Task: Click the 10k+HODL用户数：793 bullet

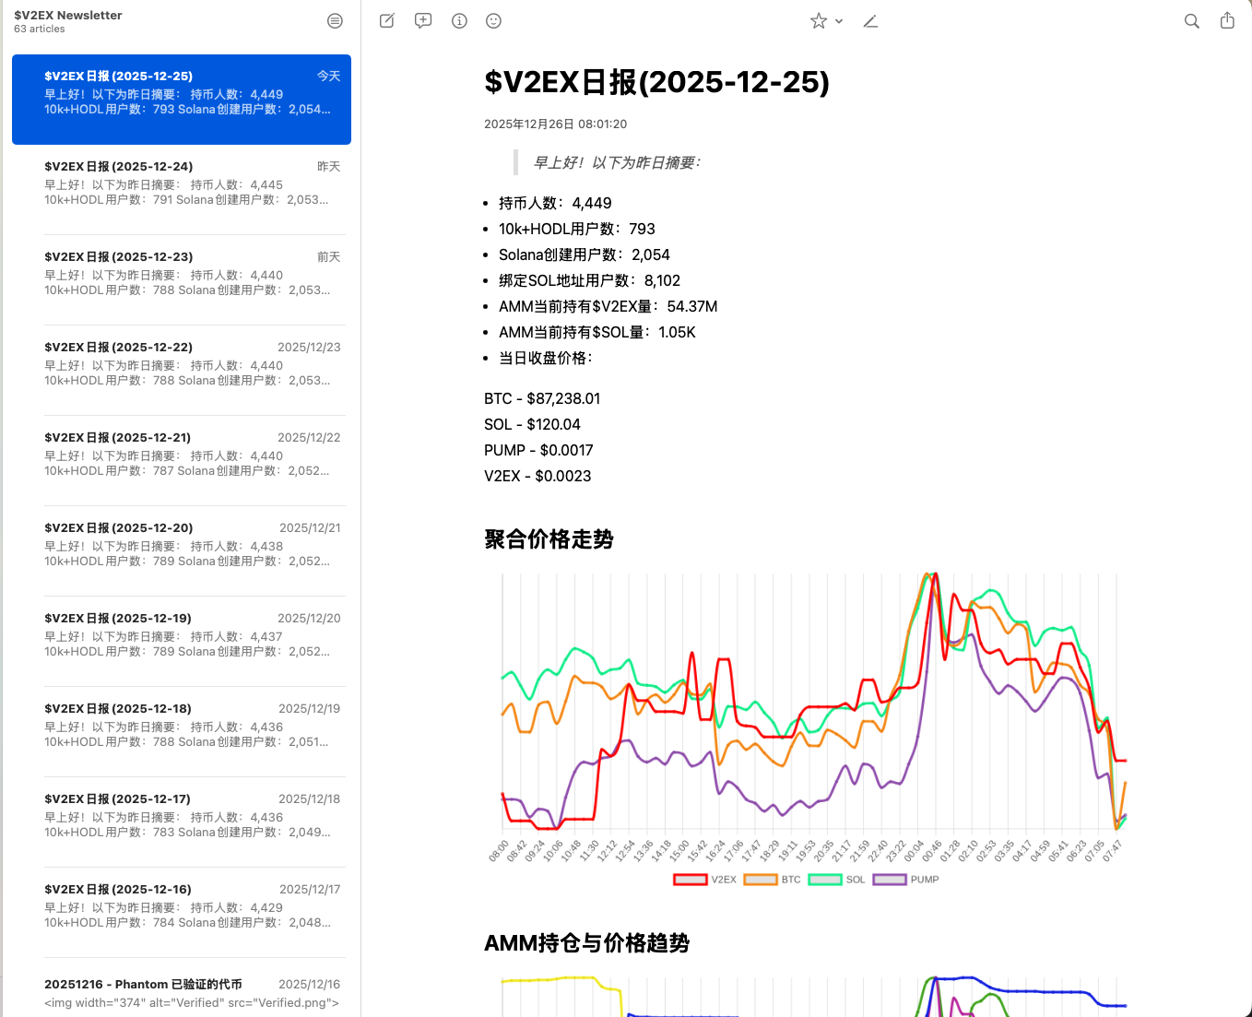Action: tap(577, 229)
